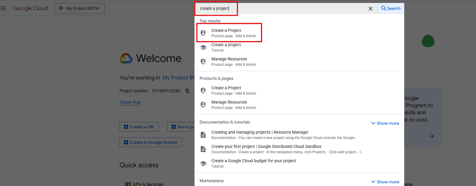Choose Manage Resources in Top results

click(x=229, y=62)
